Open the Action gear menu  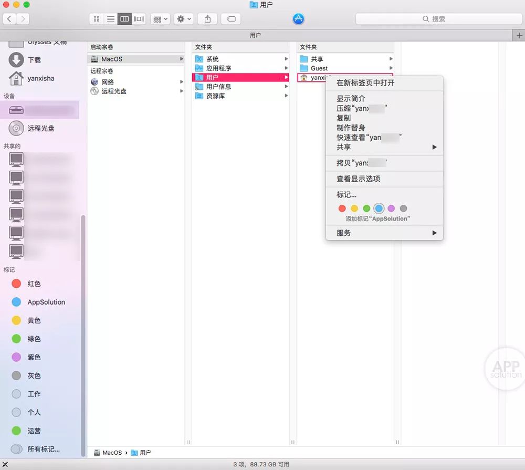(183, 18)
